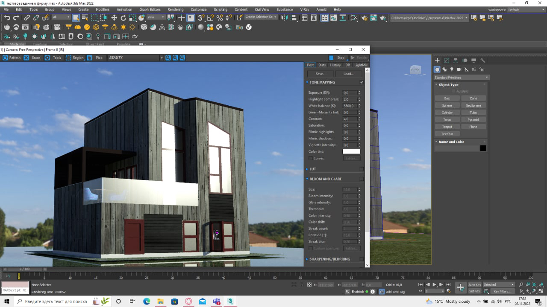
Task: Toggle the 3D Snaps icon
Action: [201, 17]
